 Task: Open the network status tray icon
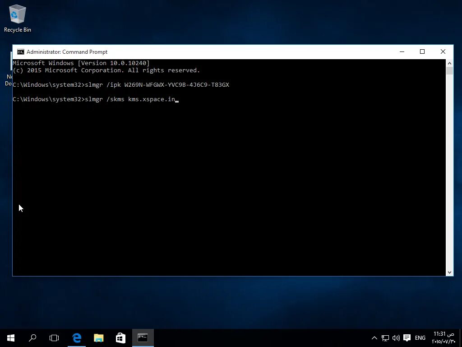(385, 338)
